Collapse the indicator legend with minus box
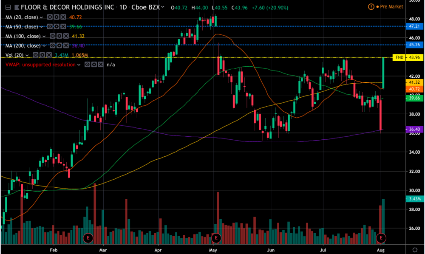 (8, 8)
